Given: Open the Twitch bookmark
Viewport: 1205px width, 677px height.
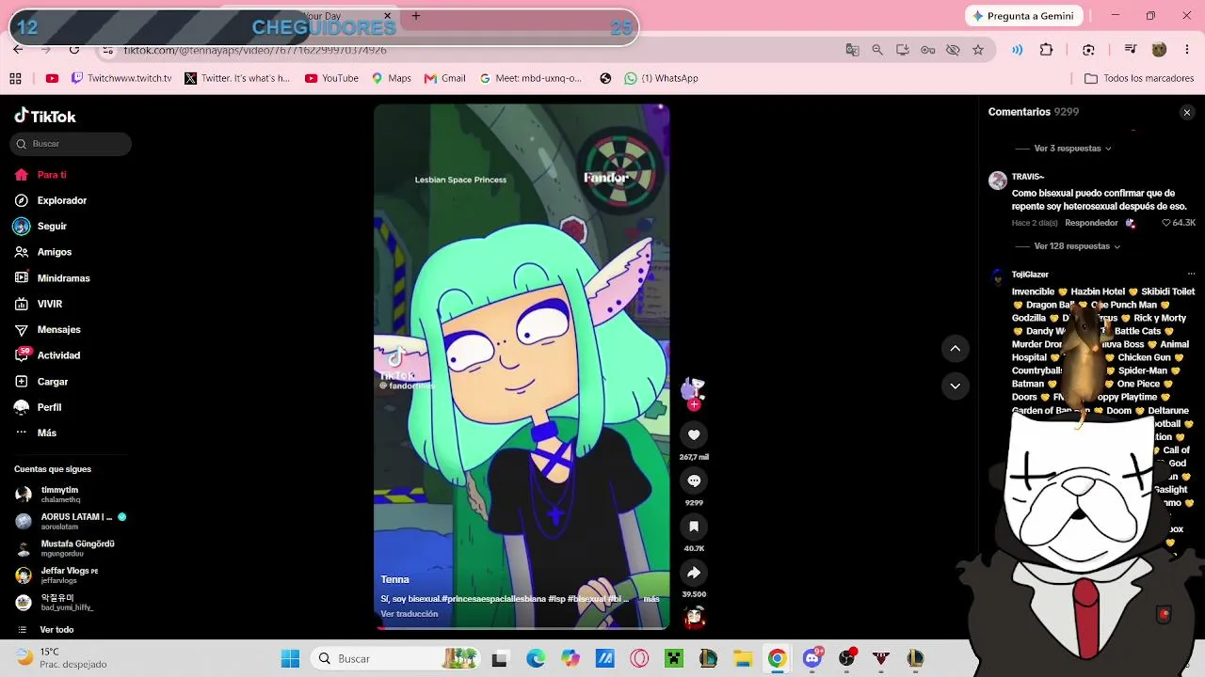Looking at the screenshot, I should click(121, 78).
